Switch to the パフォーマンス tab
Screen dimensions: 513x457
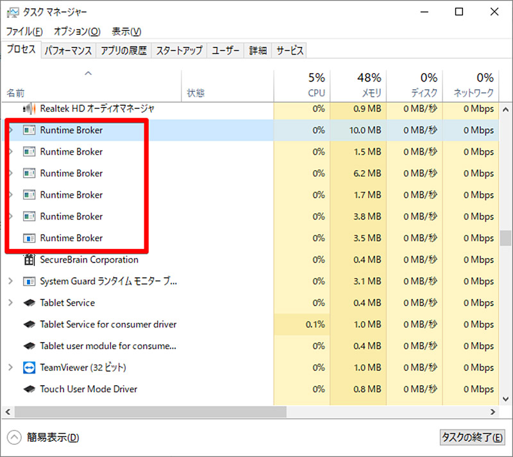pyautogui.click(x=69, y=51)
